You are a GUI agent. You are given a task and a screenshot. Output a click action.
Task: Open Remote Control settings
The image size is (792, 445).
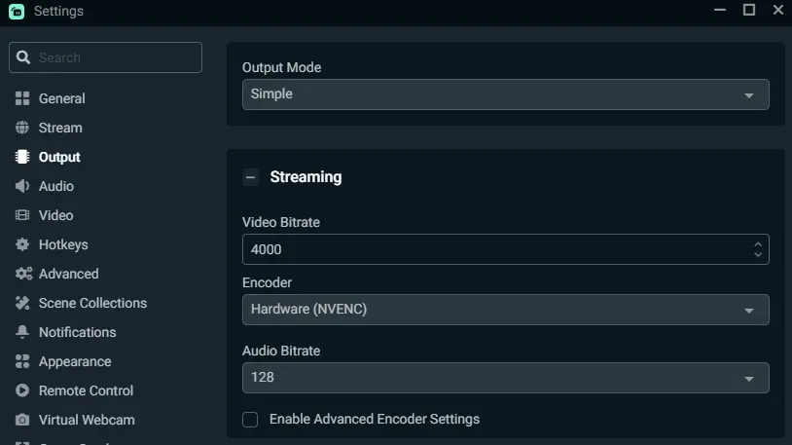coord(86,390)
